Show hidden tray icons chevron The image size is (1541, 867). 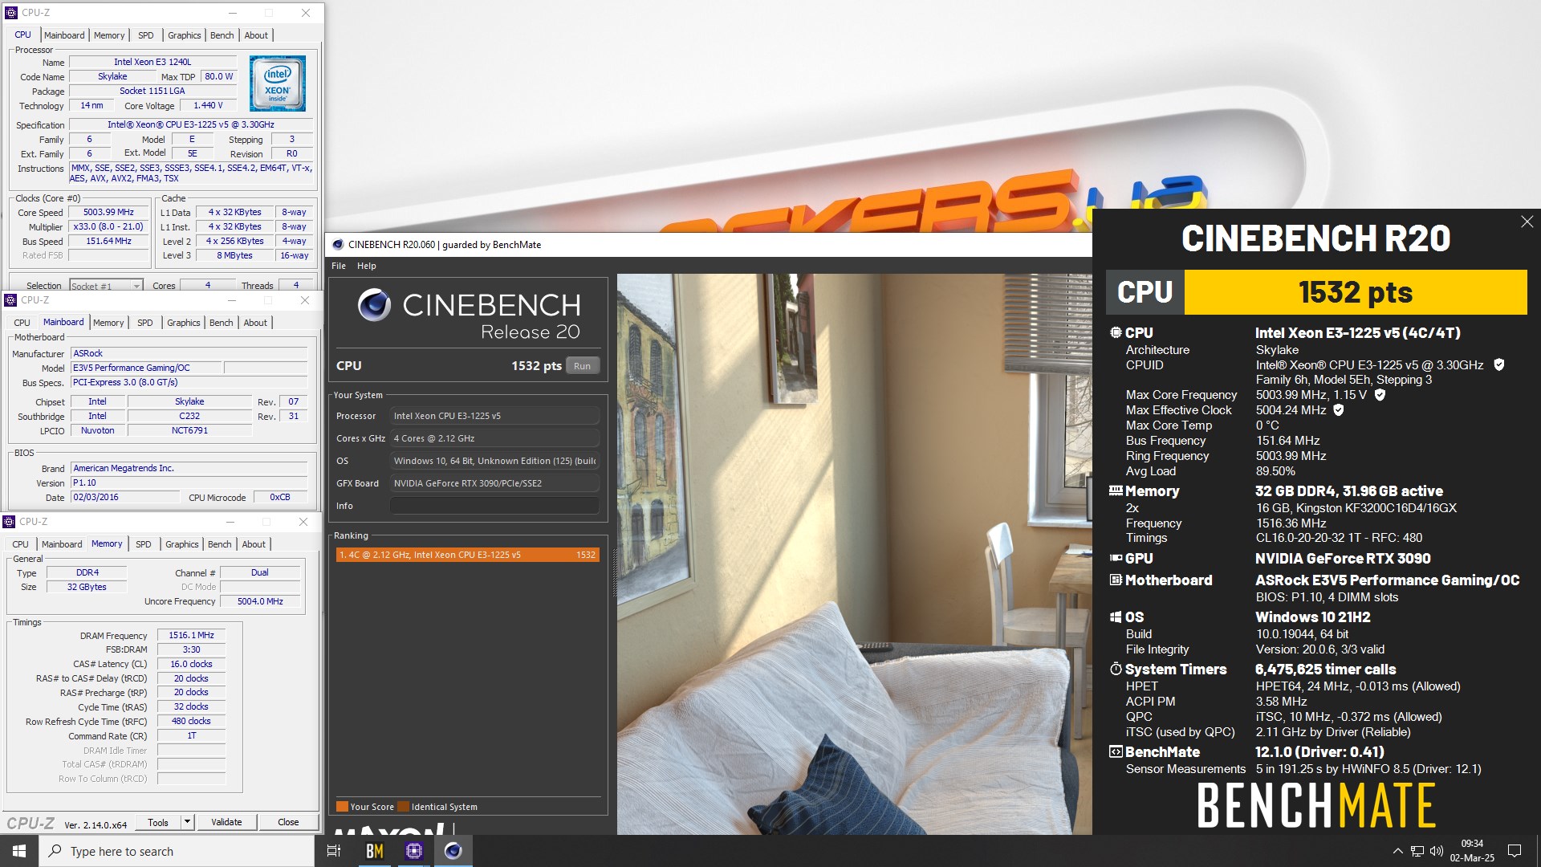pyautogui.click(x=1397, y=851)
